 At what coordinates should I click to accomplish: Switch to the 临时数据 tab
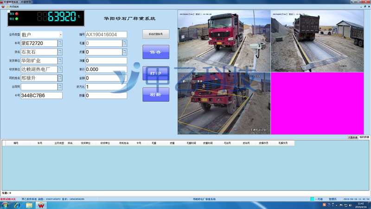pyautogui.click(x=364, y=137)
